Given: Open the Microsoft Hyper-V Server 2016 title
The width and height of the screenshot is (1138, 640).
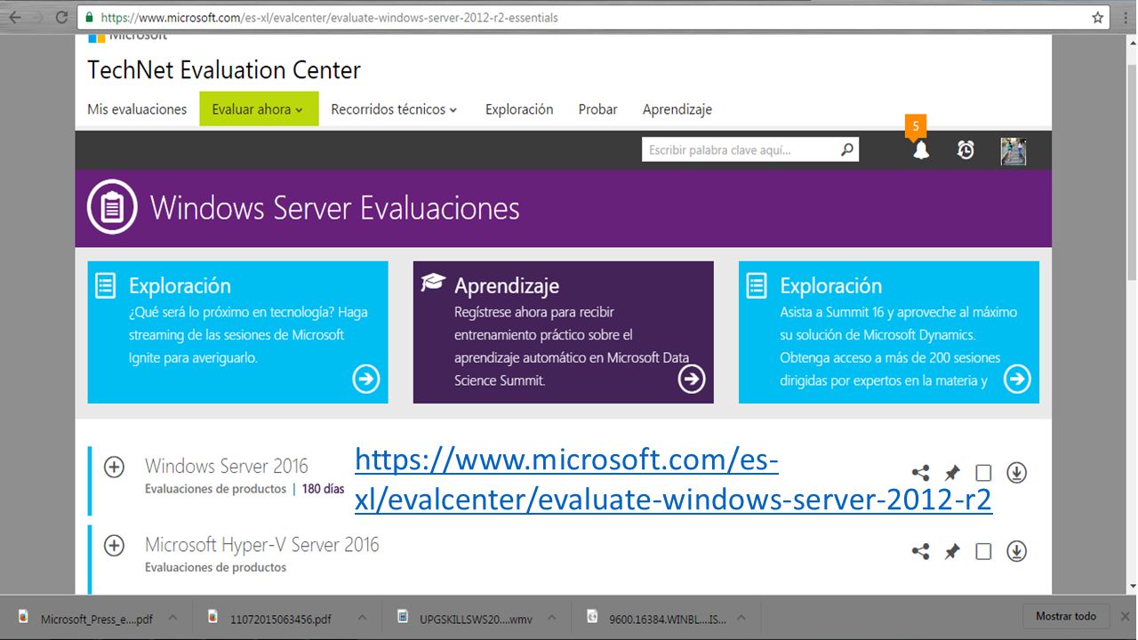Looking at the screenshot, I should (x=262, y=544).
